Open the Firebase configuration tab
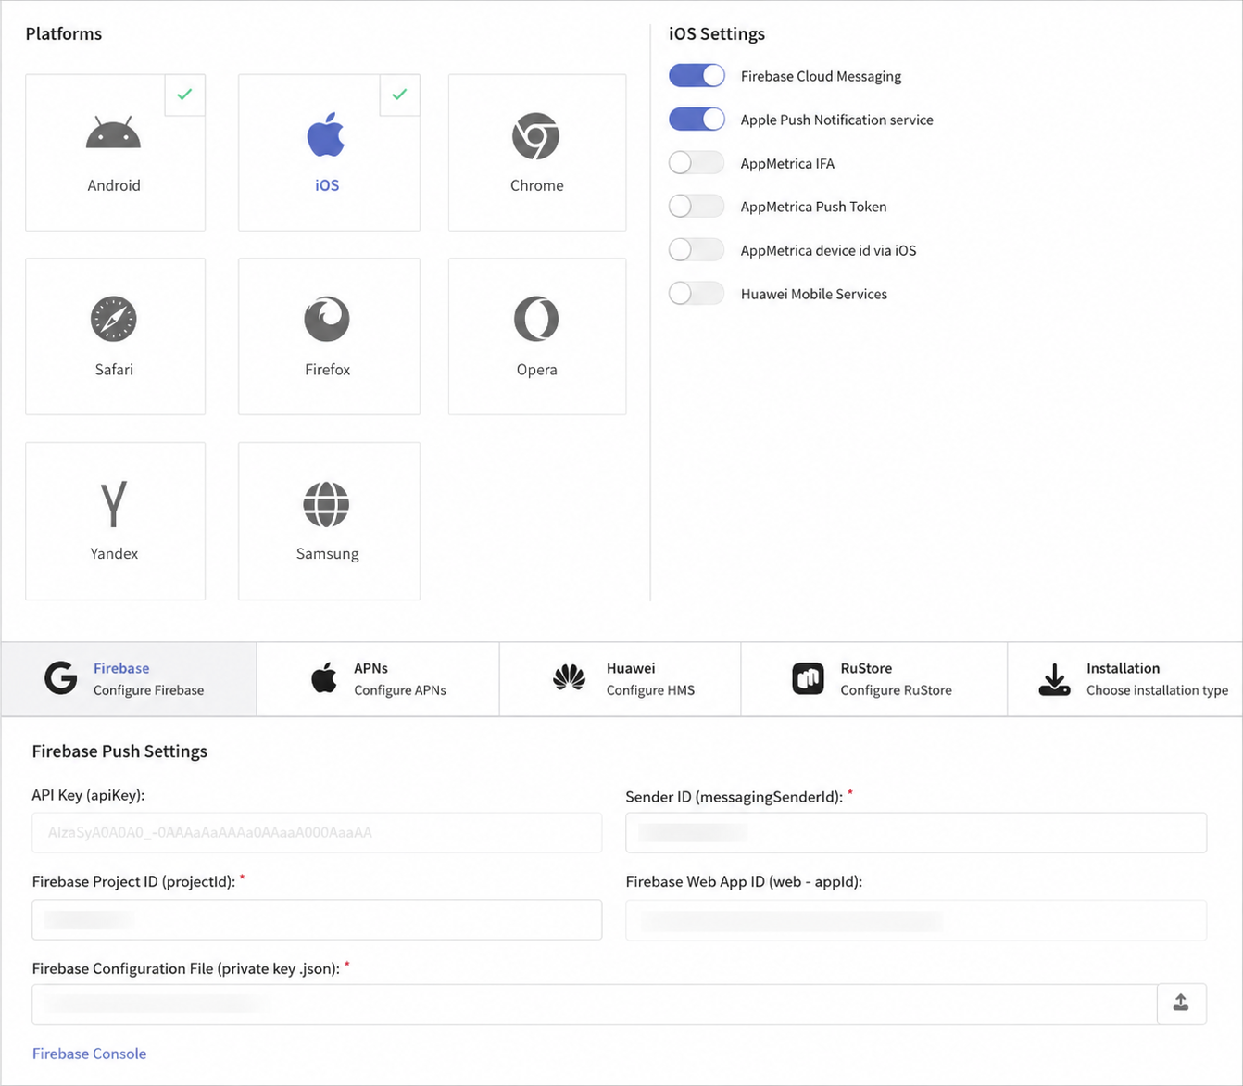This screenshot has height=1086, width=1243. coord(129,679)
